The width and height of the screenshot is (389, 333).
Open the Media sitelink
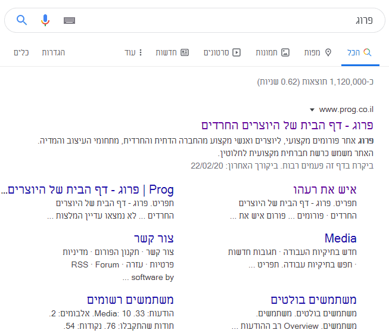point(340,238)
